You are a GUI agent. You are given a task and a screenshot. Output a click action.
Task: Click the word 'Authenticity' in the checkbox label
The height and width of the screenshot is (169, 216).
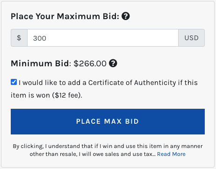click(x=155, y=83)
